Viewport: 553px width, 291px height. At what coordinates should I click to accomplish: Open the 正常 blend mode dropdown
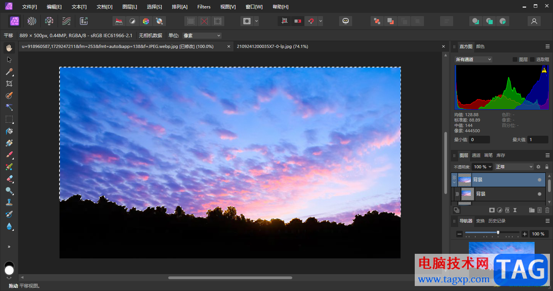514,167
